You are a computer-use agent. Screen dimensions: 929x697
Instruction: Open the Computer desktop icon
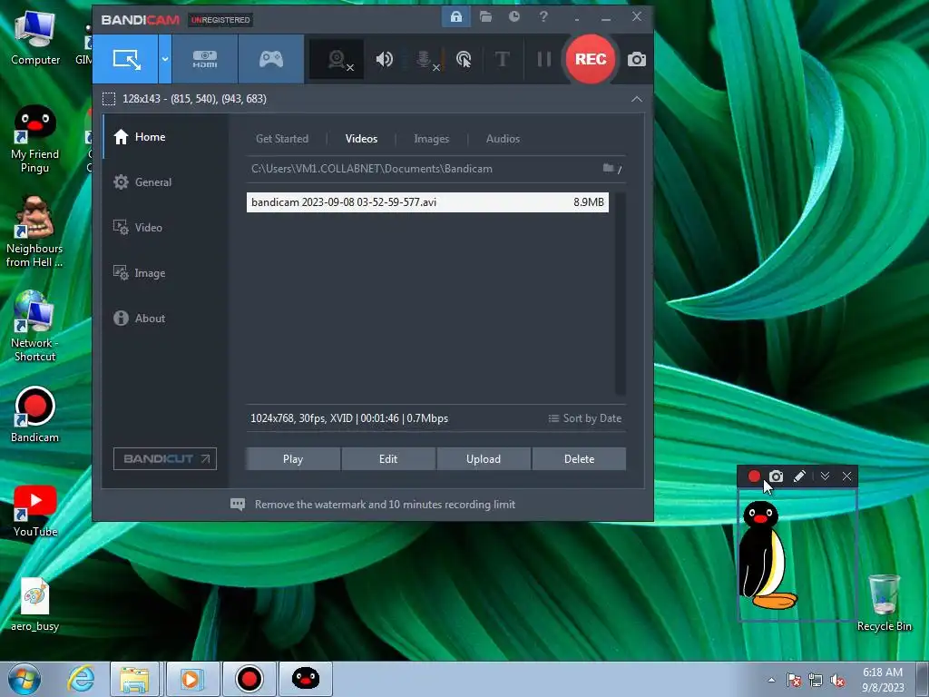[x=35, y=38]
